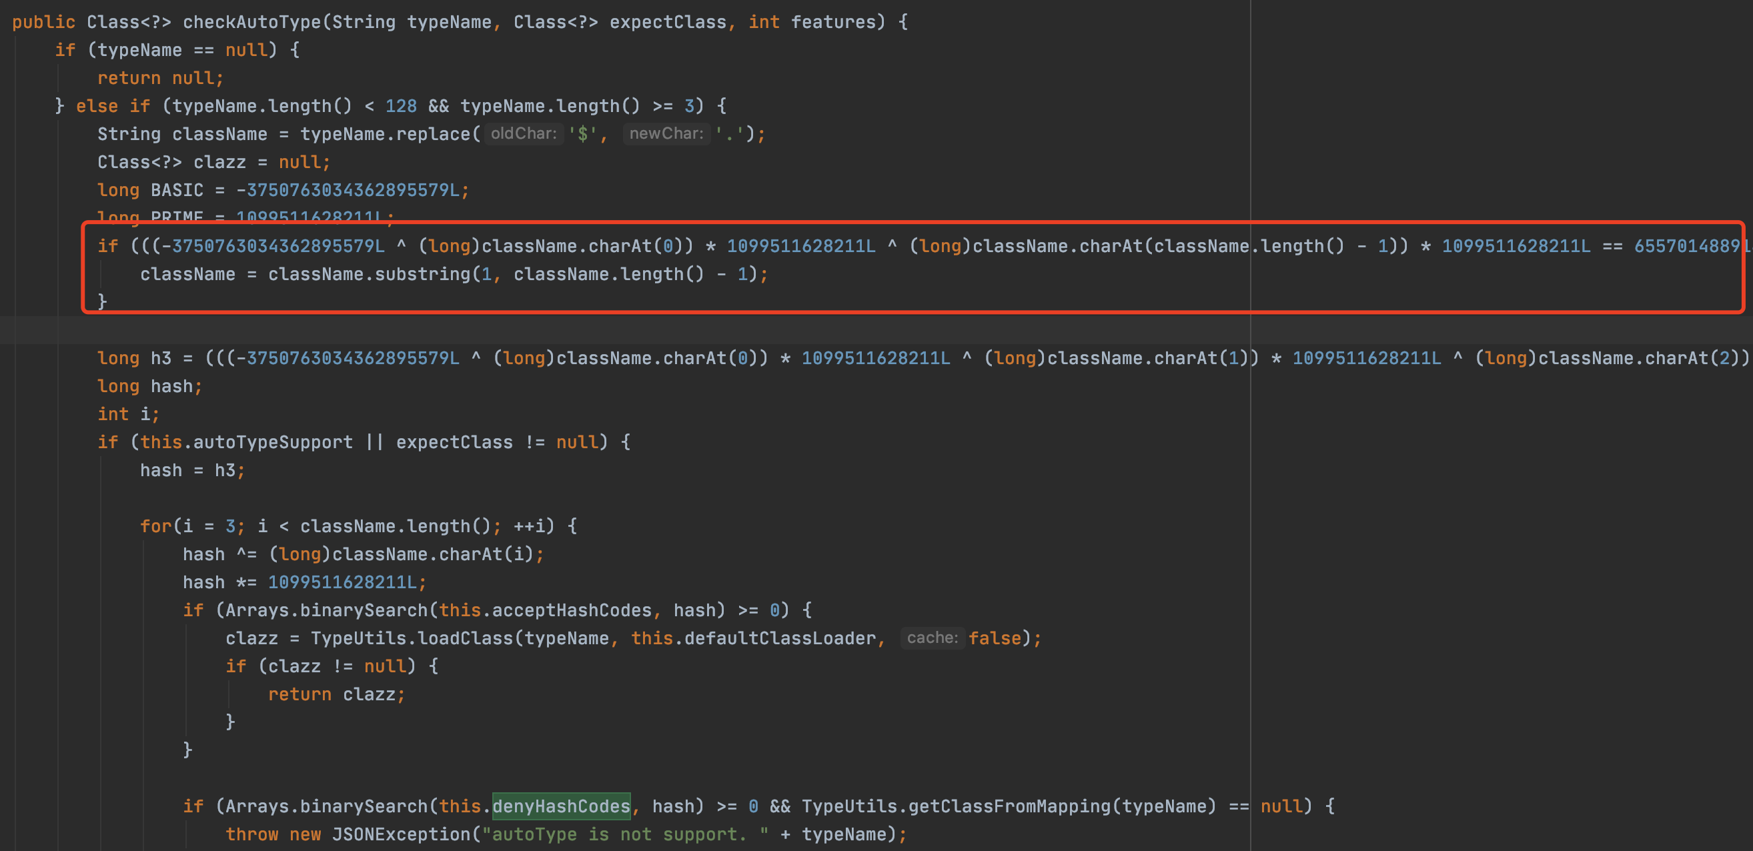Click the loadClass method call
The image size is (1753, 851).
click(466, 638)
